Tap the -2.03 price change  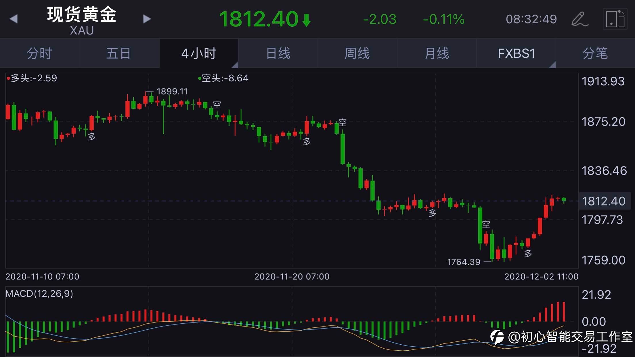pos(380,19)
